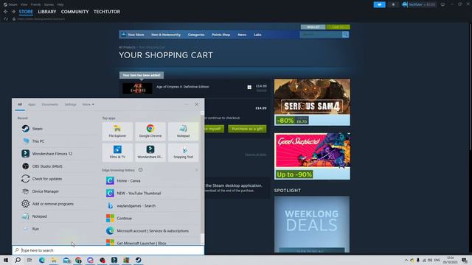The image size is (472, 265).
Task: Open Points Shop in store navigation
Action: 221,35
